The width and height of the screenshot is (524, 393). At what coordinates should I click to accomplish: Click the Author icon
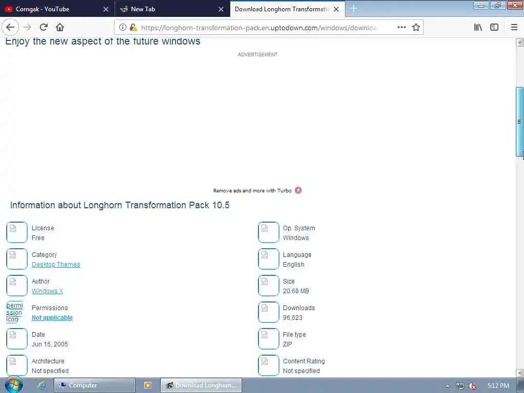tap(17, 286)
